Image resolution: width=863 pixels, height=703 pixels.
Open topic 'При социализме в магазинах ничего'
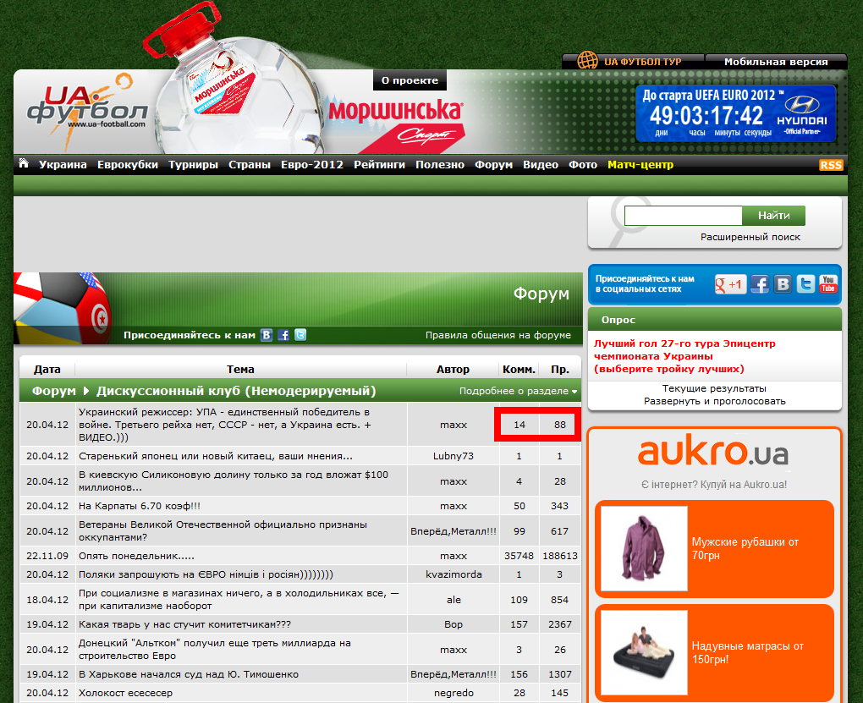pos(239,600)
